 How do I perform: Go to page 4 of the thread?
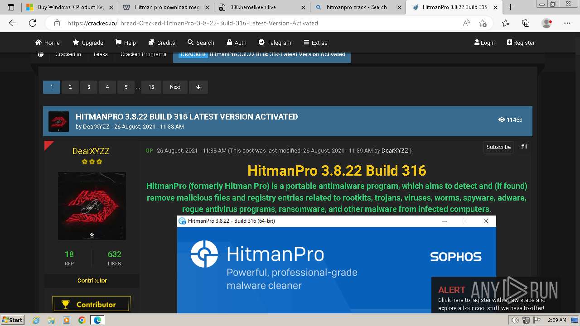[107, 87]
